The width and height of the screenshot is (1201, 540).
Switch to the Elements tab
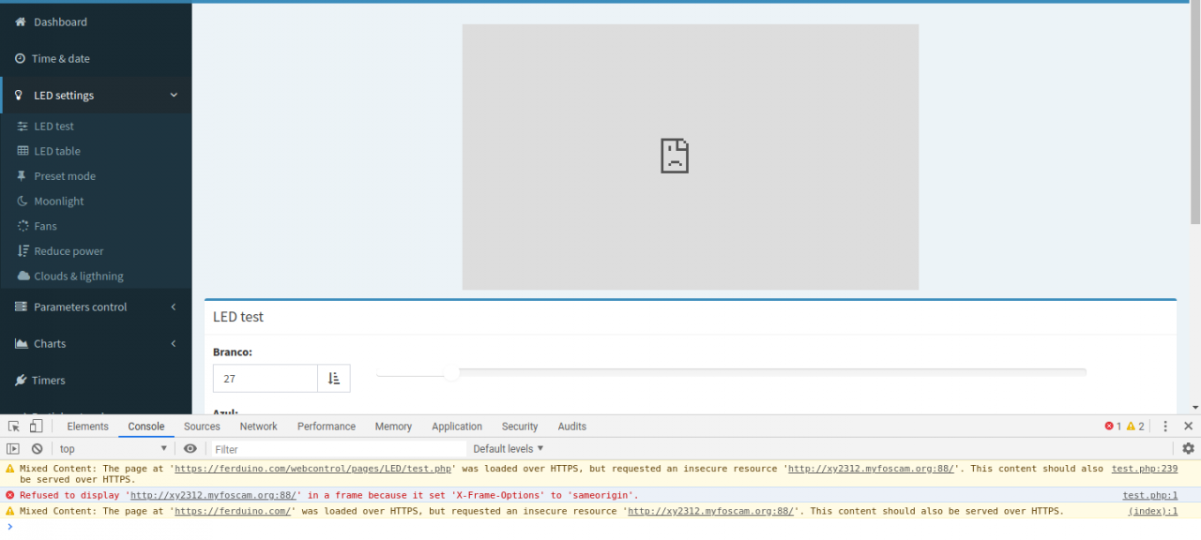point(87,427)
